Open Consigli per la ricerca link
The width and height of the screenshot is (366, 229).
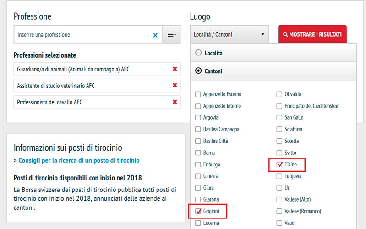coord(79,161)
